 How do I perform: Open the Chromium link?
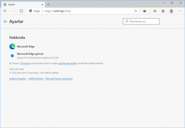25,63
